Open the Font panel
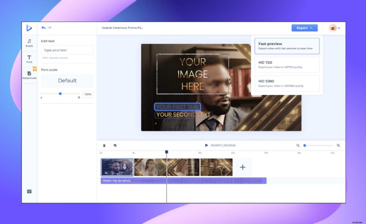Image resolution: width=366 pixels, height=224 pixels. 29,59
